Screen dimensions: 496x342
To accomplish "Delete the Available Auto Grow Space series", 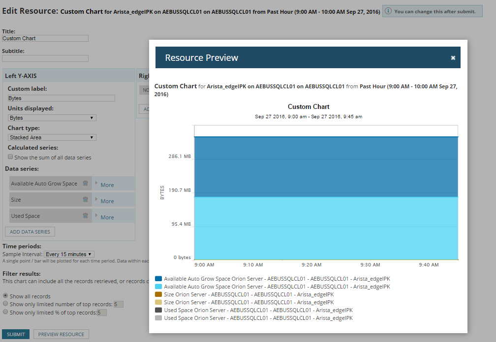I will (86, 183).
